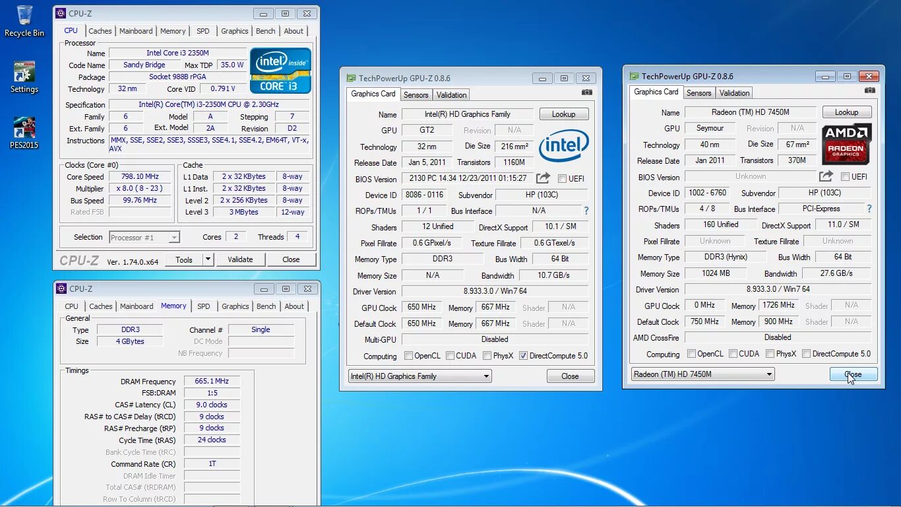The height and width of the screenshot is (507, 901).
Task: Open Bench tab in top CPU-Z window
Action: coord(266,31)
